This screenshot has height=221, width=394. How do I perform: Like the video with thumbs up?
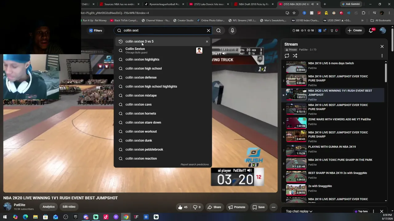(x=183, y=207)
